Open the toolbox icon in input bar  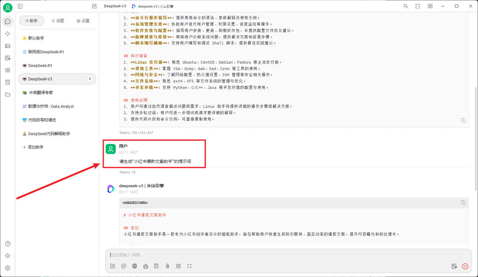pyautogui.click(x=146, y=266)
